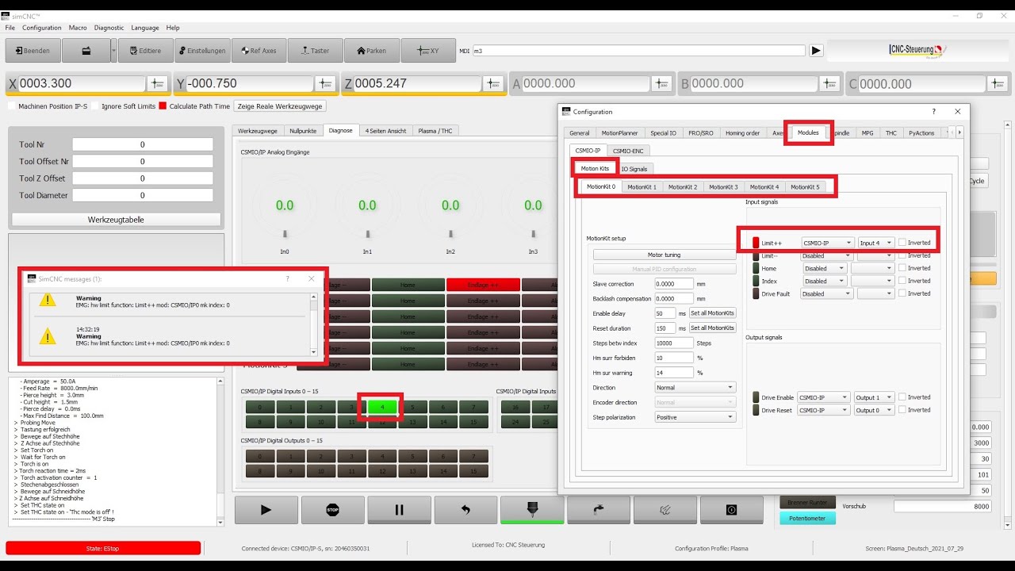Click Zeige Reale Werkzeugwege button
This screenshot has width=1015, height=571.
pos(280,106)
